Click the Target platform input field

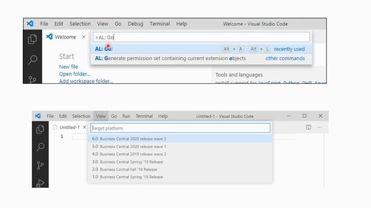tap(180, 128)
